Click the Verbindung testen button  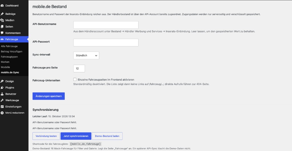pyautogui.click(x=46, y=136)
